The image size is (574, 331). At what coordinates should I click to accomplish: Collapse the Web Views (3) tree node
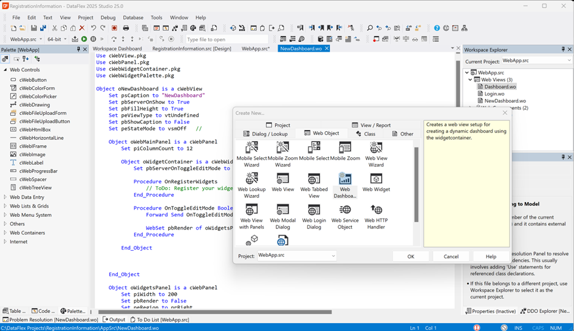470,80
